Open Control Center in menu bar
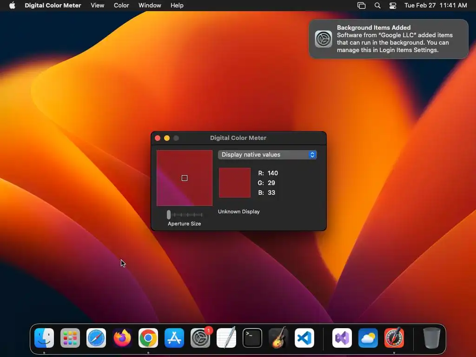 tap(393, 6)
